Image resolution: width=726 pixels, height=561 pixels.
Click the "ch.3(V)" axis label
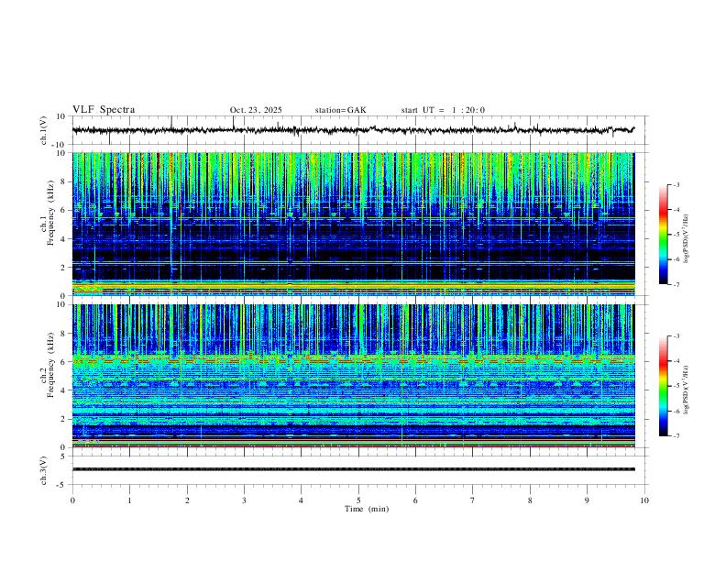coord(44,470)
